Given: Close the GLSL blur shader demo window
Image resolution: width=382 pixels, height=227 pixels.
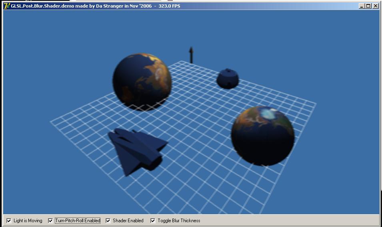Looking at the screenshot, I should (376, 6).
